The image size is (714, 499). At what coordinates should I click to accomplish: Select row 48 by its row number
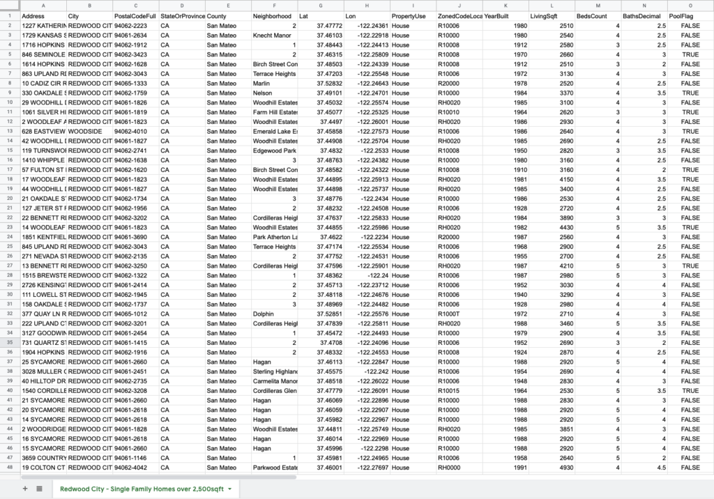10,468
